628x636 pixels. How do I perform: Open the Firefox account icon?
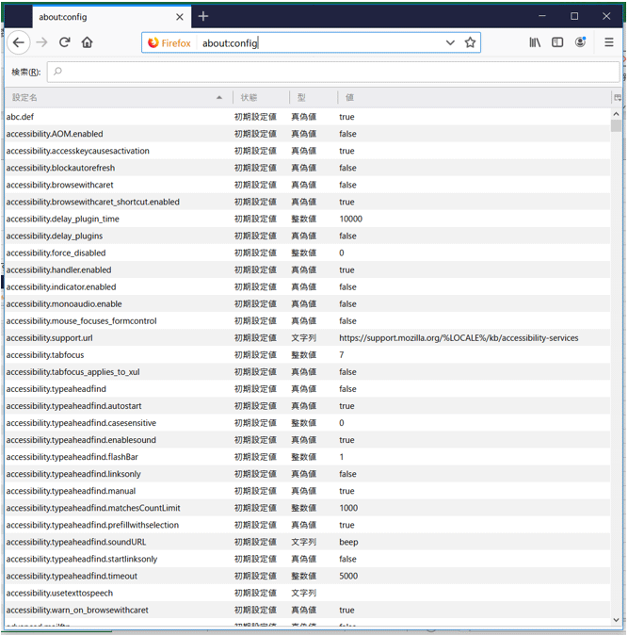coord(581,42)
